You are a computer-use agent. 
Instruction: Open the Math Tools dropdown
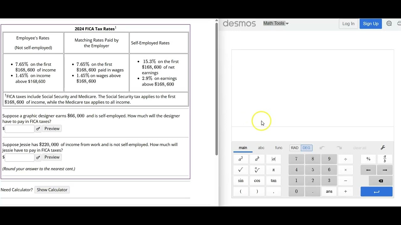[276, 23]
